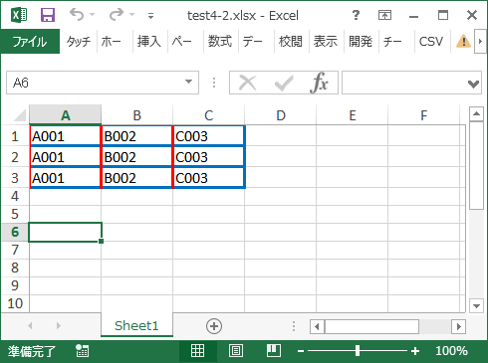Click the horizontal scrollbar left arrow
This screenshot has height=363, width=488.
(317, 327)
